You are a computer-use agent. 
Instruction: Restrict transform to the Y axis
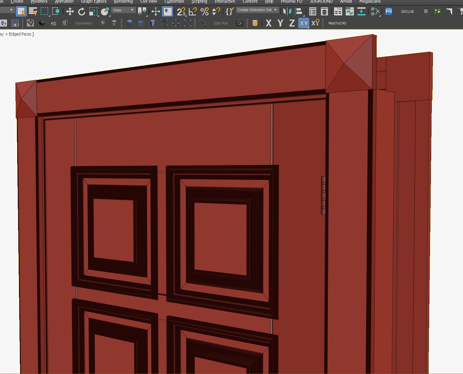tap(280, 23)
